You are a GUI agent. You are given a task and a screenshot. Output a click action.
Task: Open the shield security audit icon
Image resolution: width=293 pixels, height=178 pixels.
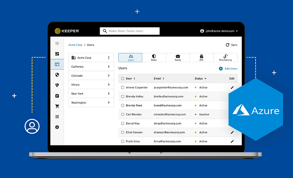57,75
